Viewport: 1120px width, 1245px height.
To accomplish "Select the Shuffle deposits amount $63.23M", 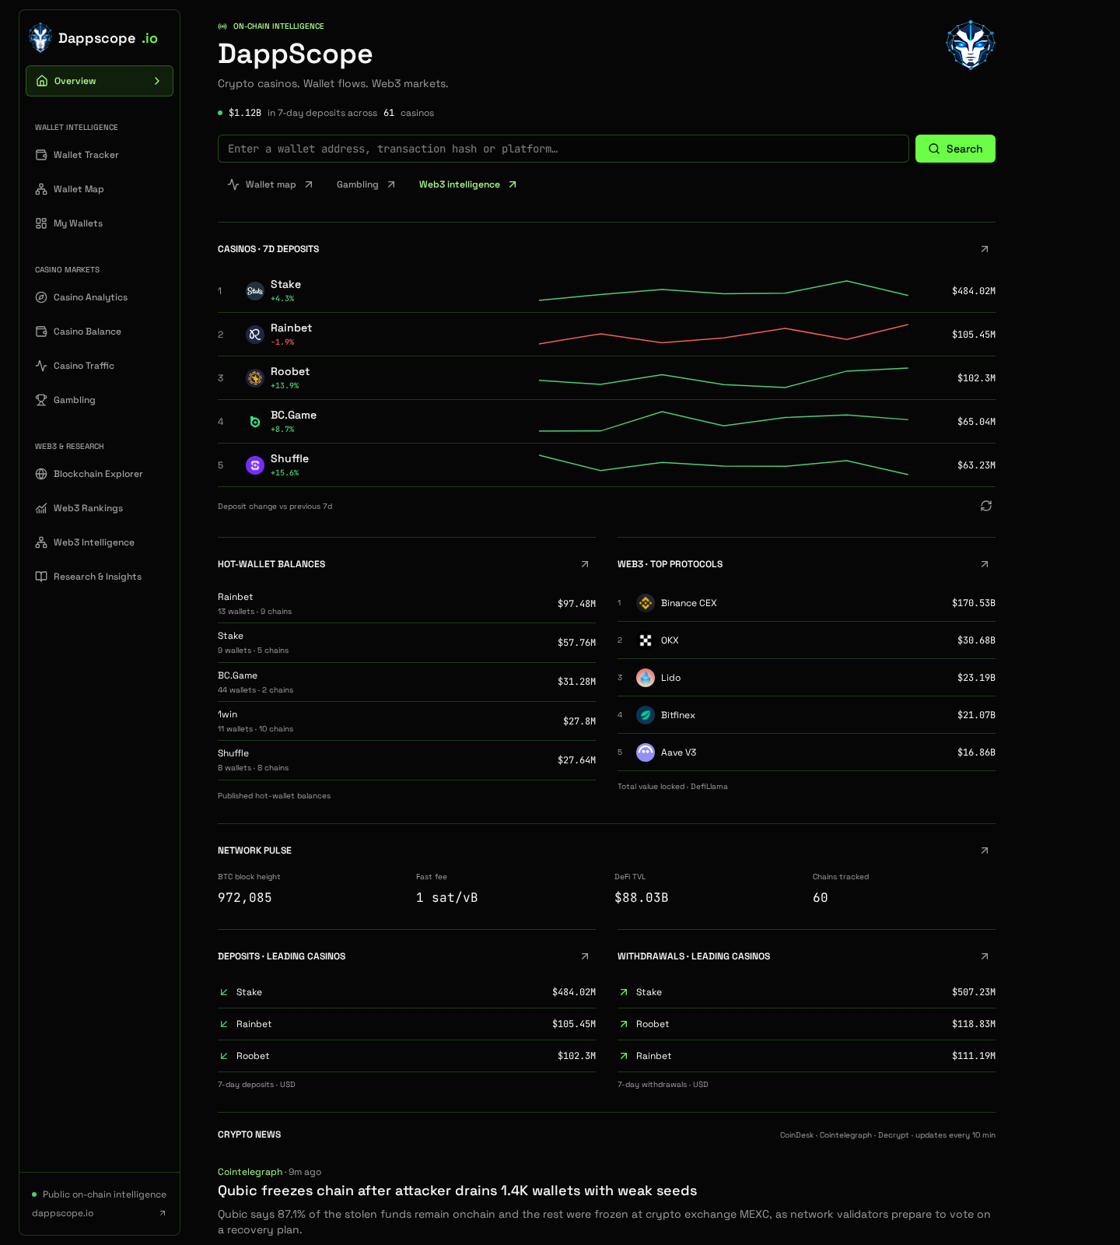I will (x=977, y=465).
